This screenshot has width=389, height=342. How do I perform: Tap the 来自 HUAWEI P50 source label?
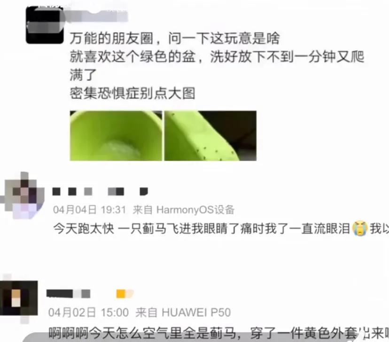coord(183,312)
